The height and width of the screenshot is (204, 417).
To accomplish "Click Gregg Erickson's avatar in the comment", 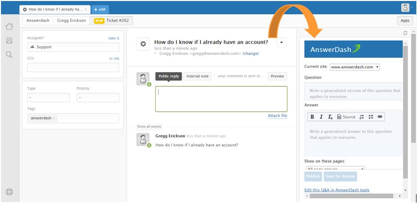I will 143,140.
